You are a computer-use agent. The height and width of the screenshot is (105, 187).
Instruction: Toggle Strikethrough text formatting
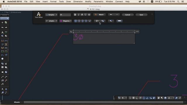(82, 15)
